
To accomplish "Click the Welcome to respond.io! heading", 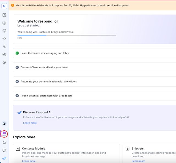I will click(37, 21).
